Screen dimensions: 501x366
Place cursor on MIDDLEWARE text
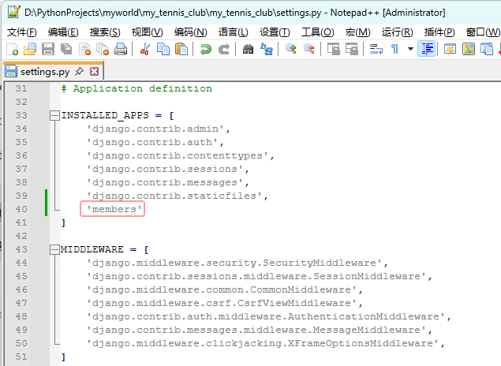pyautogui.click(x=92, y=249)
